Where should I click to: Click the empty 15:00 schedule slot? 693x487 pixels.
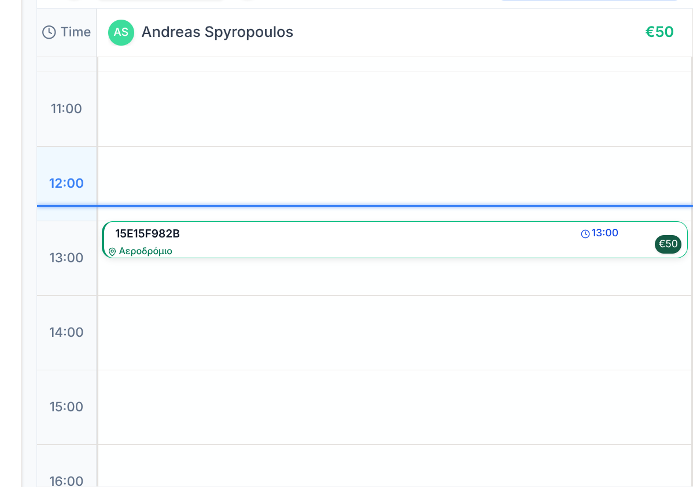(x=395, y=407)
